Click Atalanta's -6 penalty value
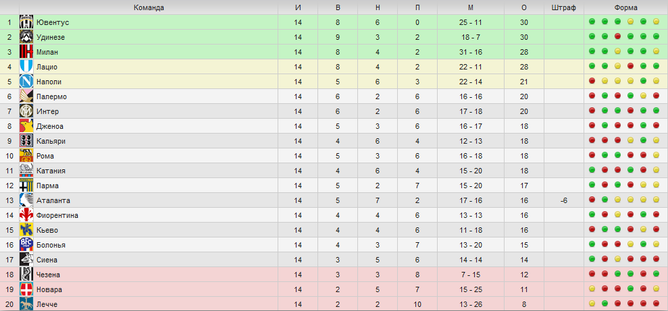Image resolution: width=668 pixels, height=311 pixels. coord(563,200)
